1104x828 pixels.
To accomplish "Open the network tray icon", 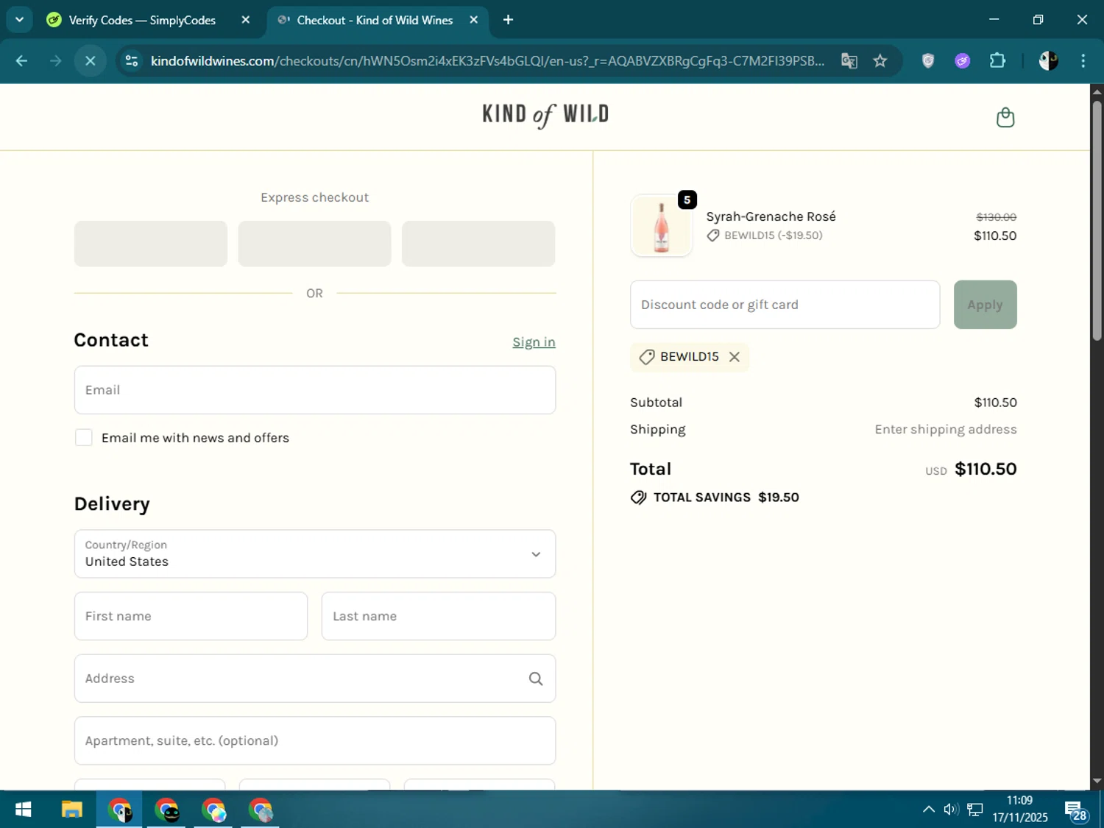I will 975,810.
